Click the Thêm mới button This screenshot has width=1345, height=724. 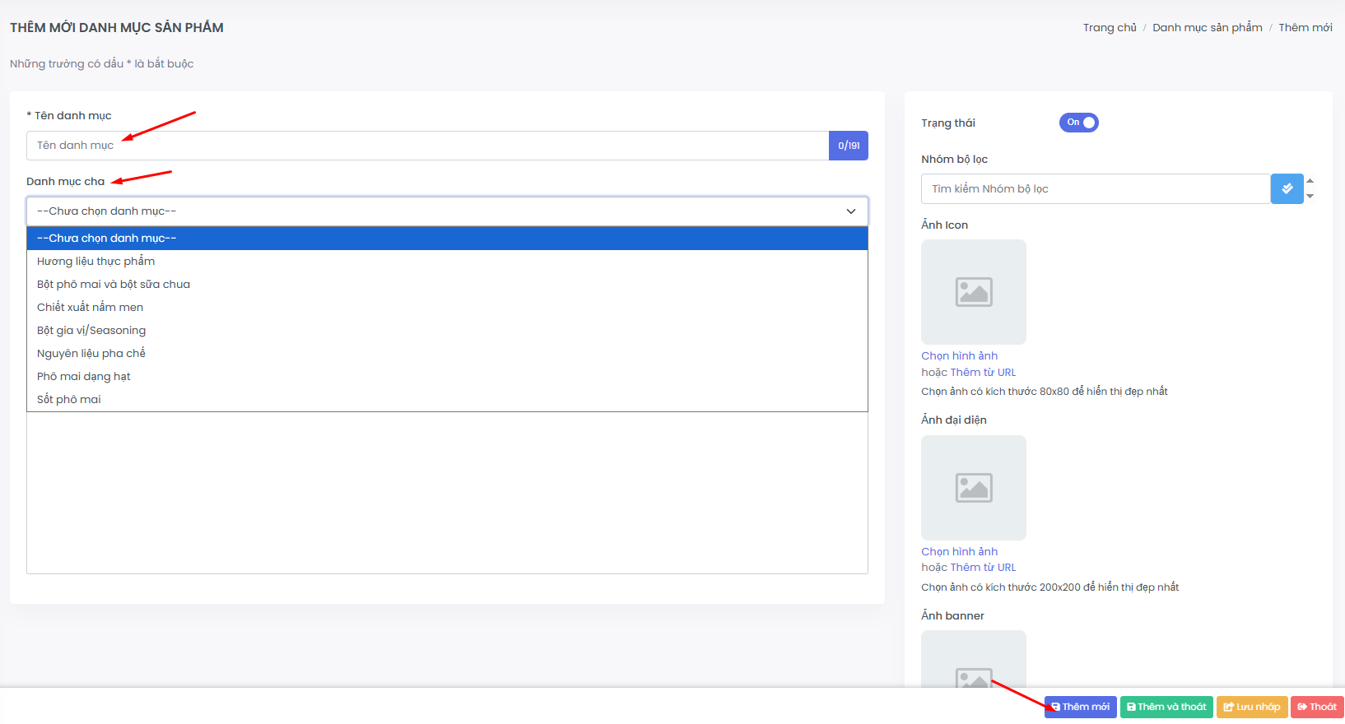[1080, 707]
